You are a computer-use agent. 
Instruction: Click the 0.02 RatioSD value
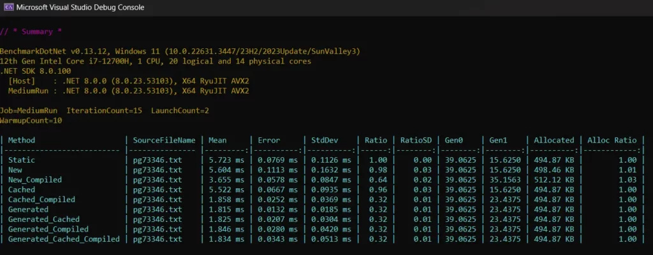pos(423,180)
